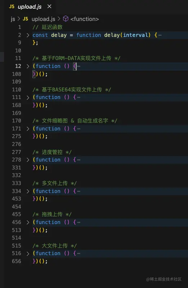Screen dimensions: 188x288
Task: Click line number 108 in the gutter
Action: click(x=17, y=74)
